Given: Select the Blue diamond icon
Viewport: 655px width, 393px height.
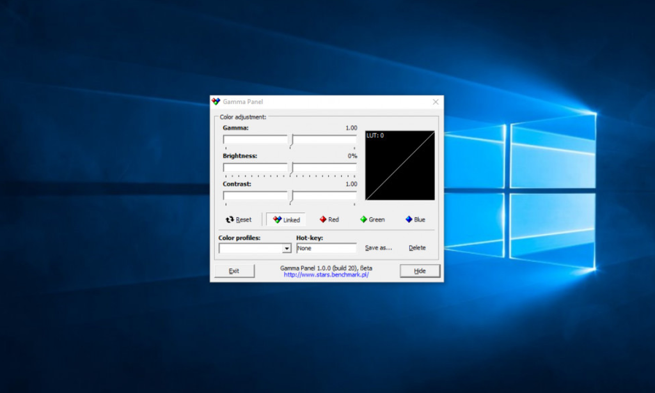Looking at the screenshot, I should coord(409,219).
